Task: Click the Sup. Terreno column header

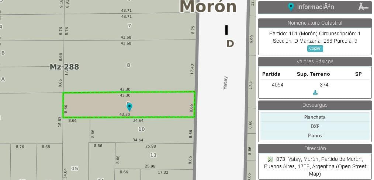Action: click(x=314, y=74)
